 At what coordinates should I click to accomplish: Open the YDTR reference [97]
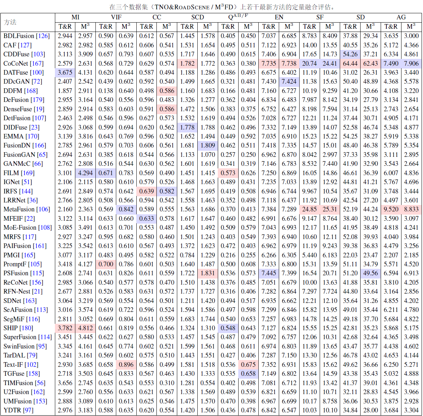[28, 410]
